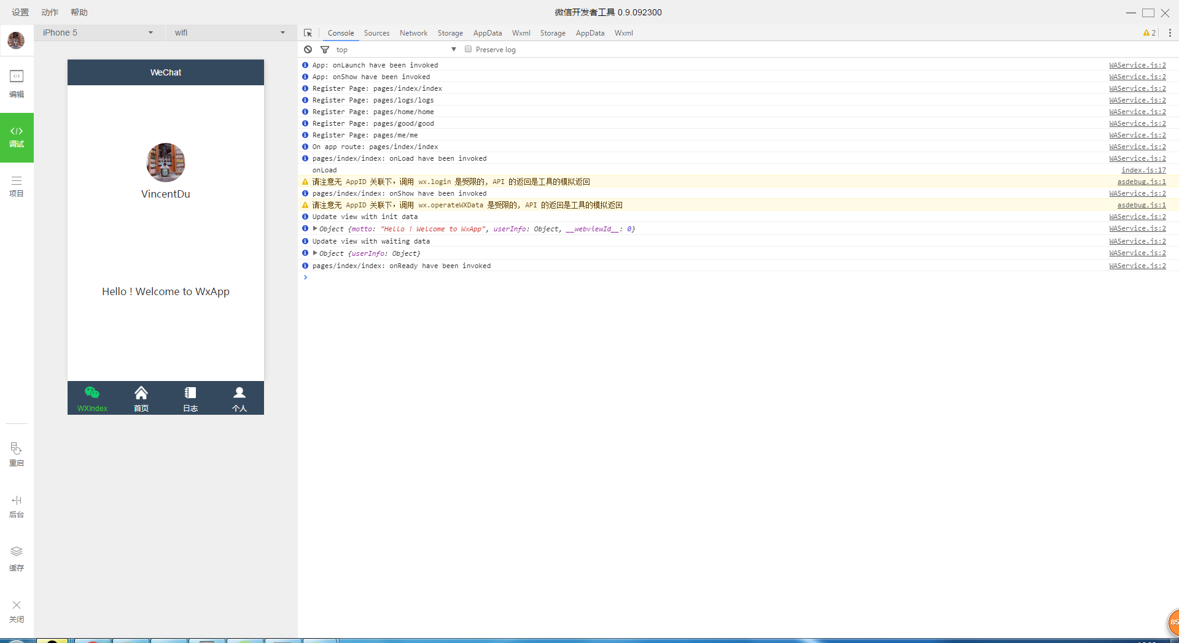Switch to the Console tab
1179x643 pixels.
click(x=341, y=33)
